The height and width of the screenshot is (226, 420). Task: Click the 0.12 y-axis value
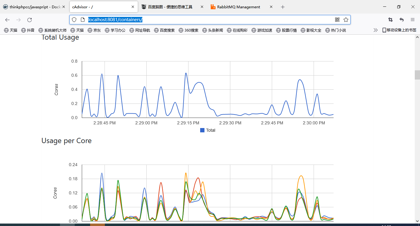[x=73, y=193]
